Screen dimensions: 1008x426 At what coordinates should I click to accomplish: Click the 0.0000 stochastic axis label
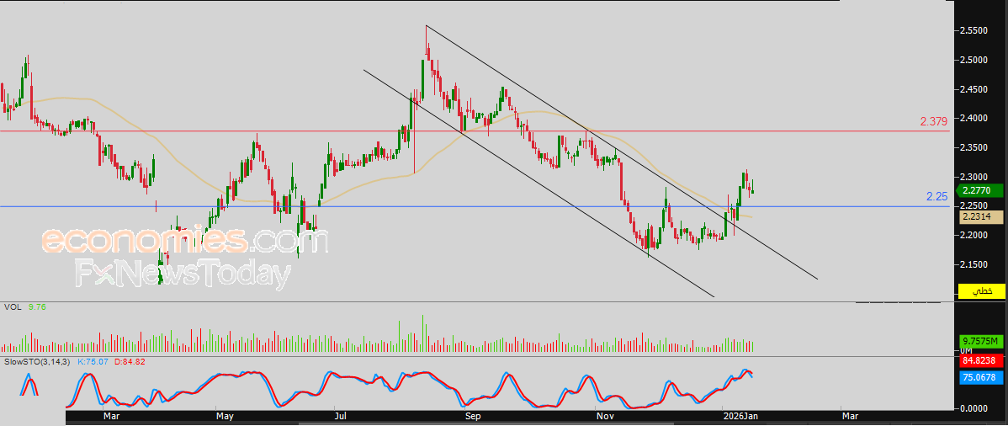click(974, 408)
